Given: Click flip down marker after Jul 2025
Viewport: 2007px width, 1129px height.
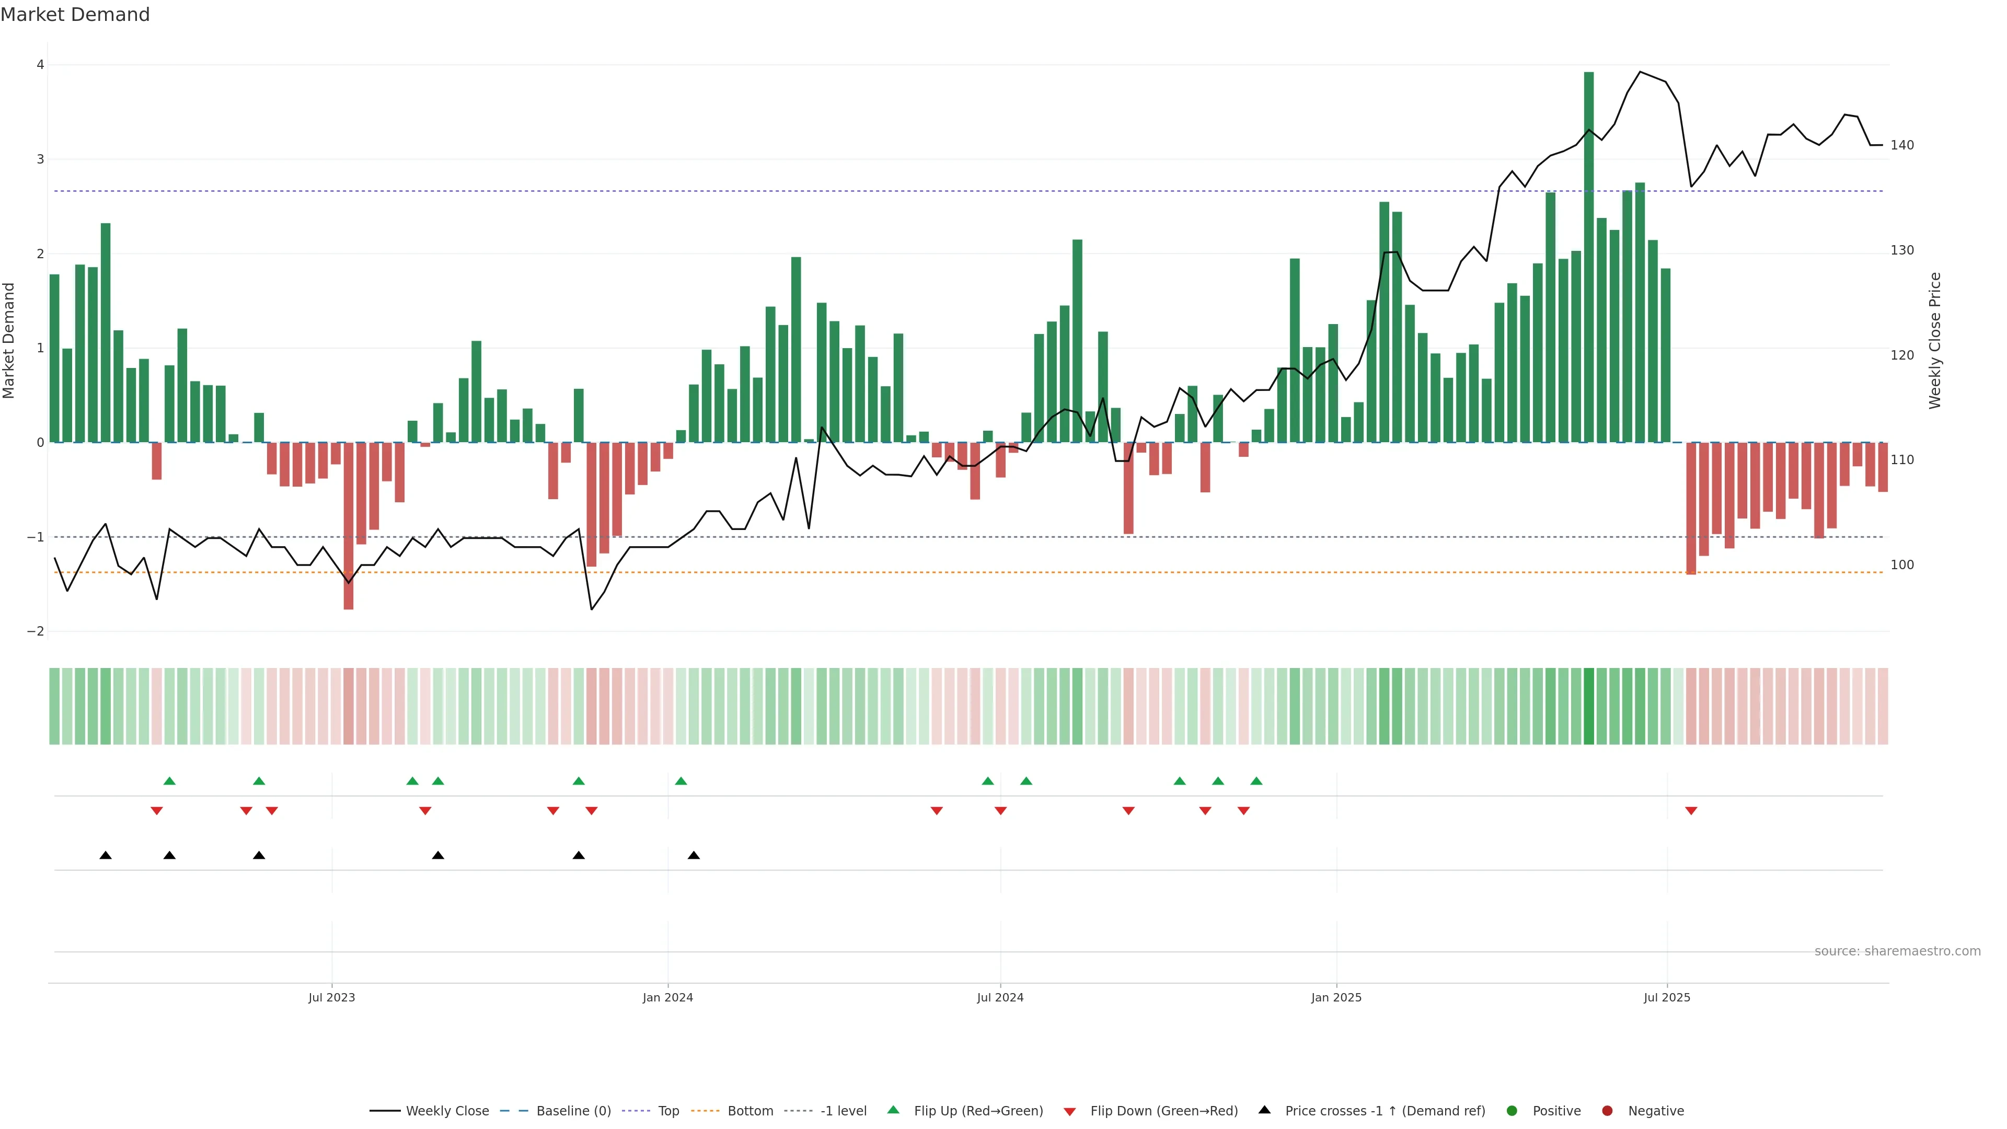Looking at the screenshot, I should coord(1691,811).
